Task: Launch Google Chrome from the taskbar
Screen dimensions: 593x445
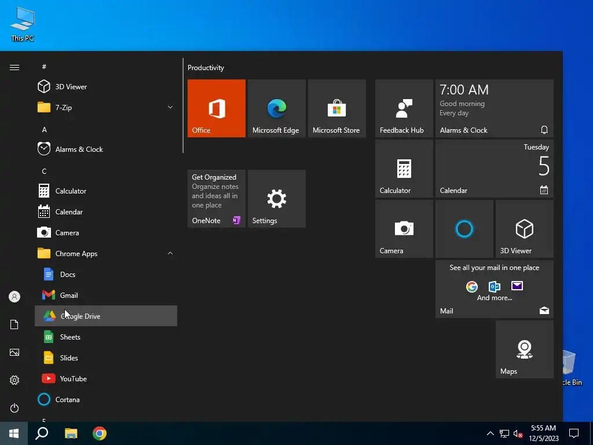Action: coord(100,433)
